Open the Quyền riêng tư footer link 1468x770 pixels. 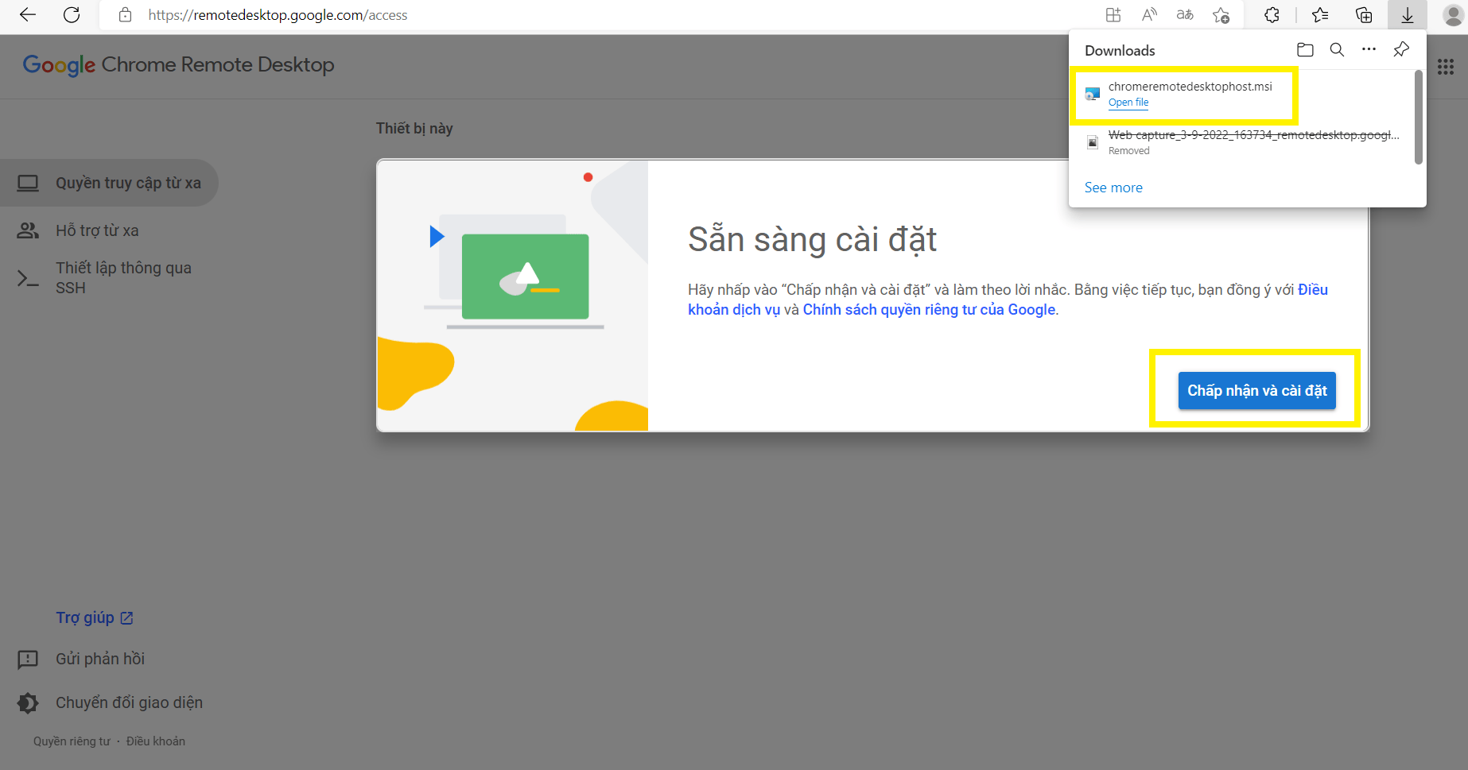click(72, 741)
